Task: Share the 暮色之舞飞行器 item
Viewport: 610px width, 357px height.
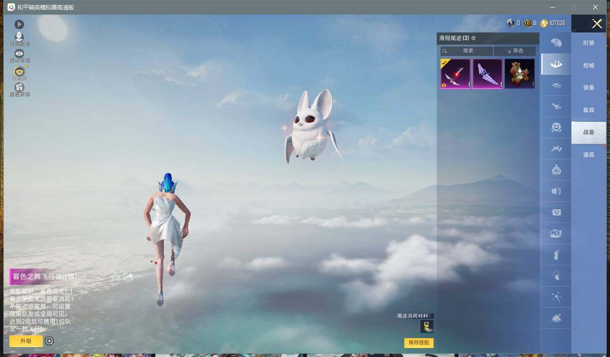Action: [x=128, y=277]
